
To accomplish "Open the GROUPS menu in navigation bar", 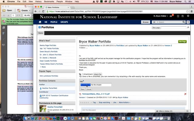I will 64,22.
